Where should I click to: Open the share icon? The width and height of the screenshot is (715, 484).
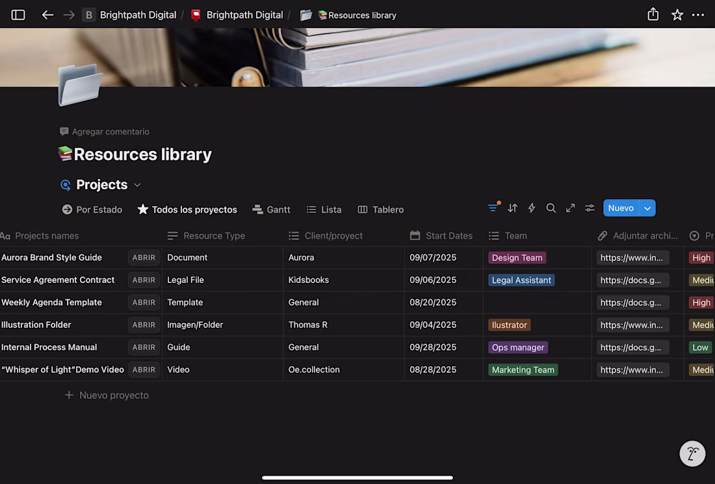[x=653, y=14]
